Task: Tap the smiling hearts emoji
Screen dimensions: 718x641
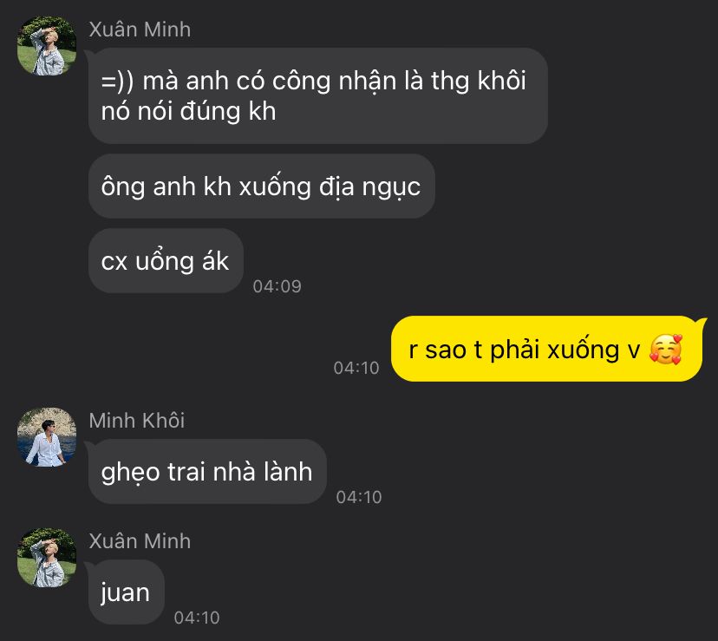Action: 666,350
